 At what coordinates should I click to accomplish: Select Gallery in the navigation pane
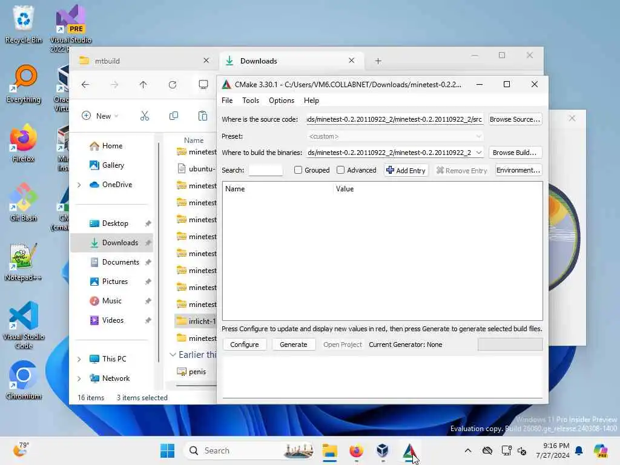coord(112,165)
